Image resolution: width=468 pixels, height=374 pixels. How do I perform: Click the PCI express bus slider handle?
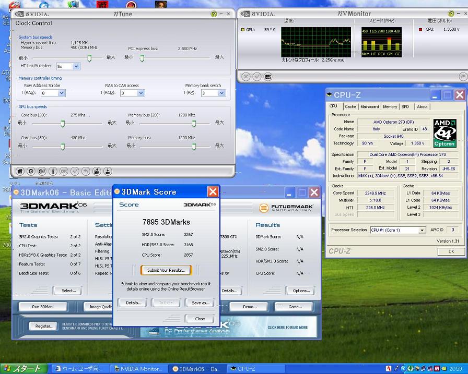click(142, 58)
